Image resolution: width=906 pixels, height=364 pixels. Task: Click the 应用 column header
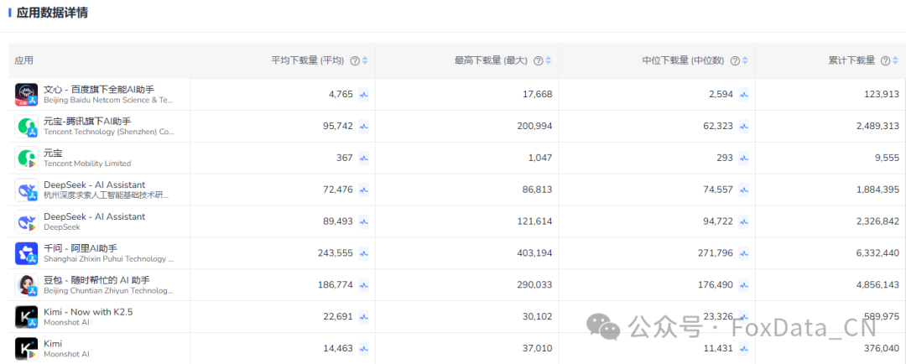pos(23,60)
